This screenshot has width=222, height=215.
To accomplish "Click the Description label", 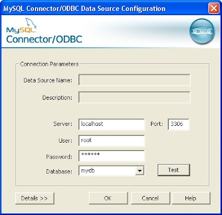I will click(57, 97).
